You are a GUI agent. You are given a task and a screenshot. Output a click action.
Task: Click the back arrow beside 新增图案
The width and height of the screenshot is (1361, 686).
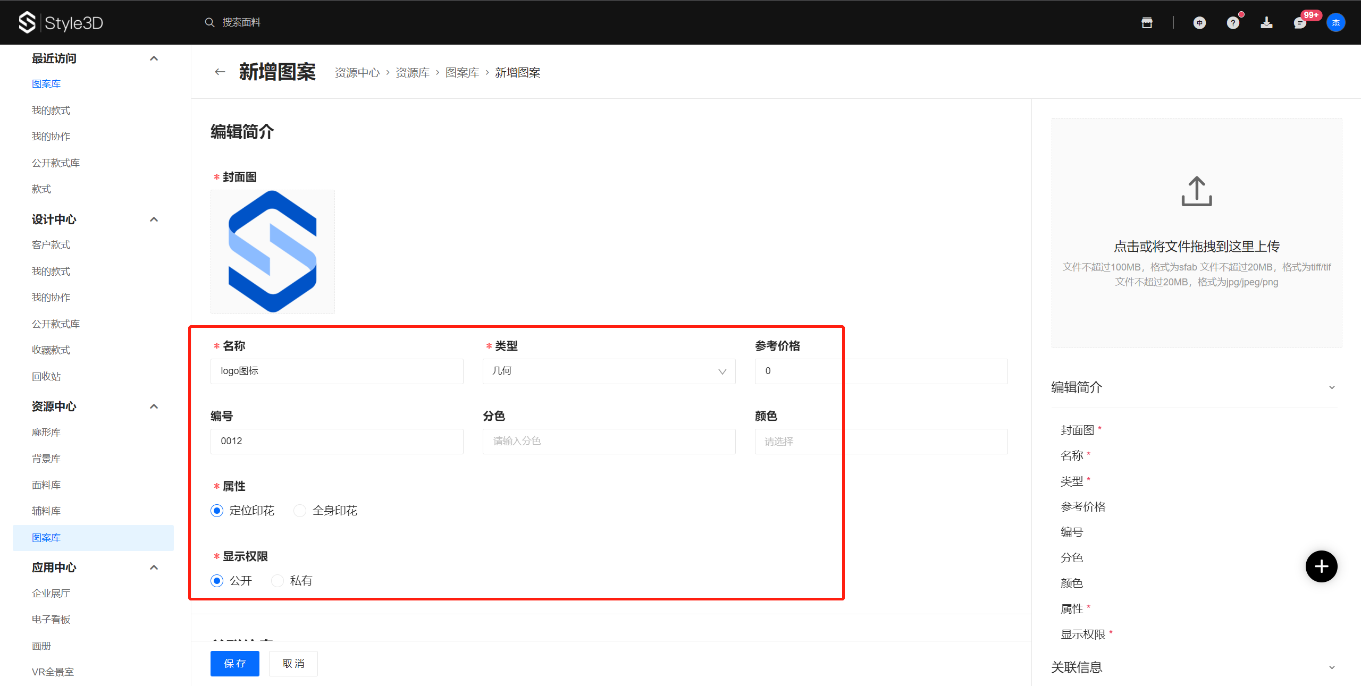point(220,72)
